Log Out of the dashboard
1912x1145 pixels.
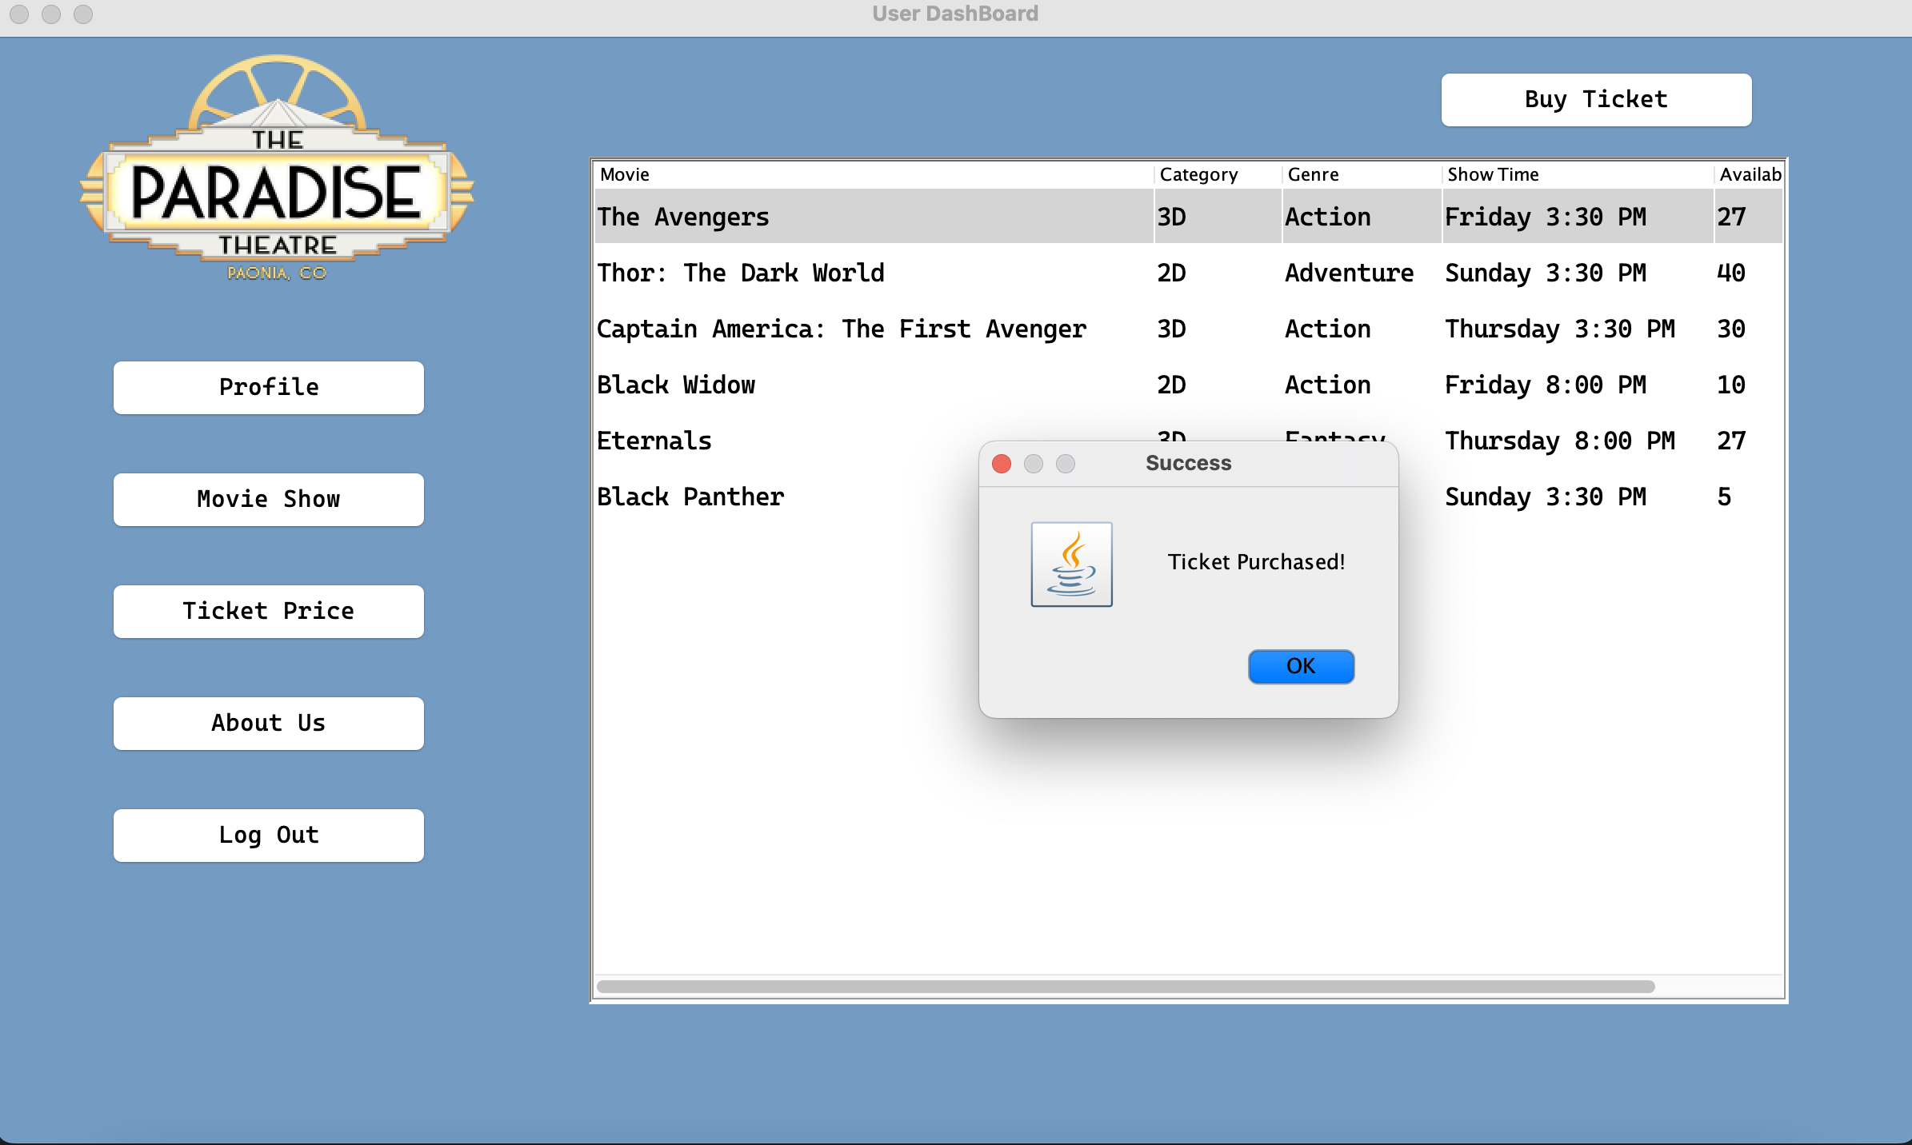tap(268, 835)
